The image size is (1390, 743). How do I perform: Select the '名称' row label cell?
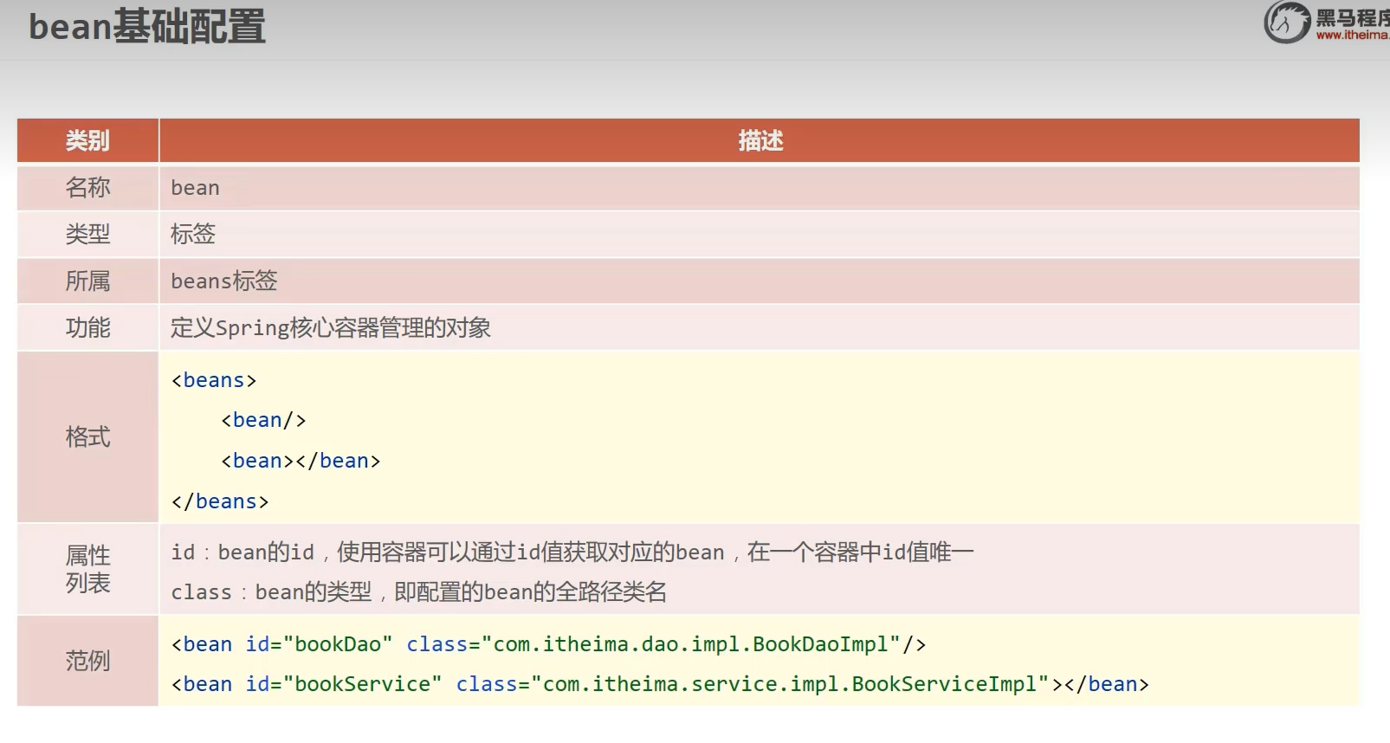87,187
